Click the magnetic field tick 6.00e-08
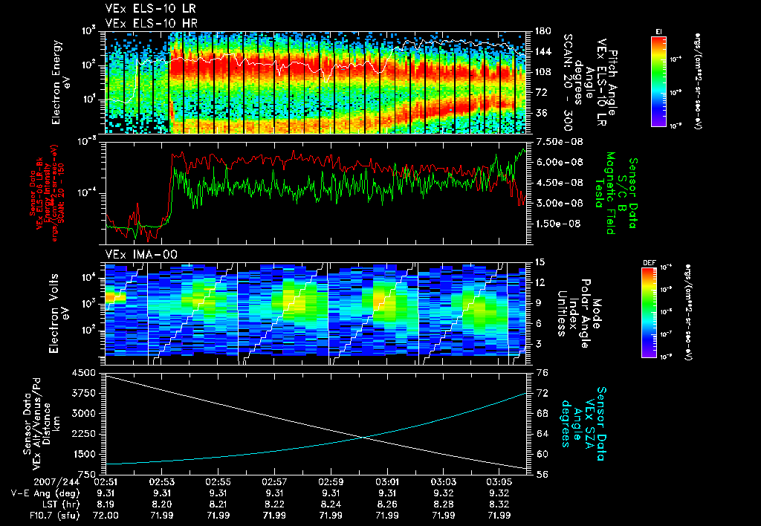 pyautogui.click(x=560, y=162)
